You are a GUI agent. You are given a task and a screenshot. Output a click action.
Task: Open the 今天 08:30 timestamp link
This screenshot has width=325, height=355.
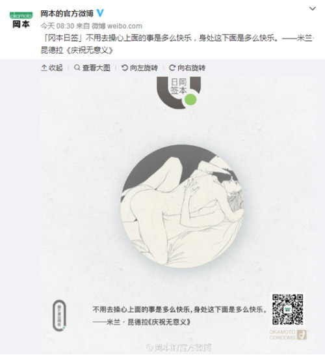click(57, 26)
